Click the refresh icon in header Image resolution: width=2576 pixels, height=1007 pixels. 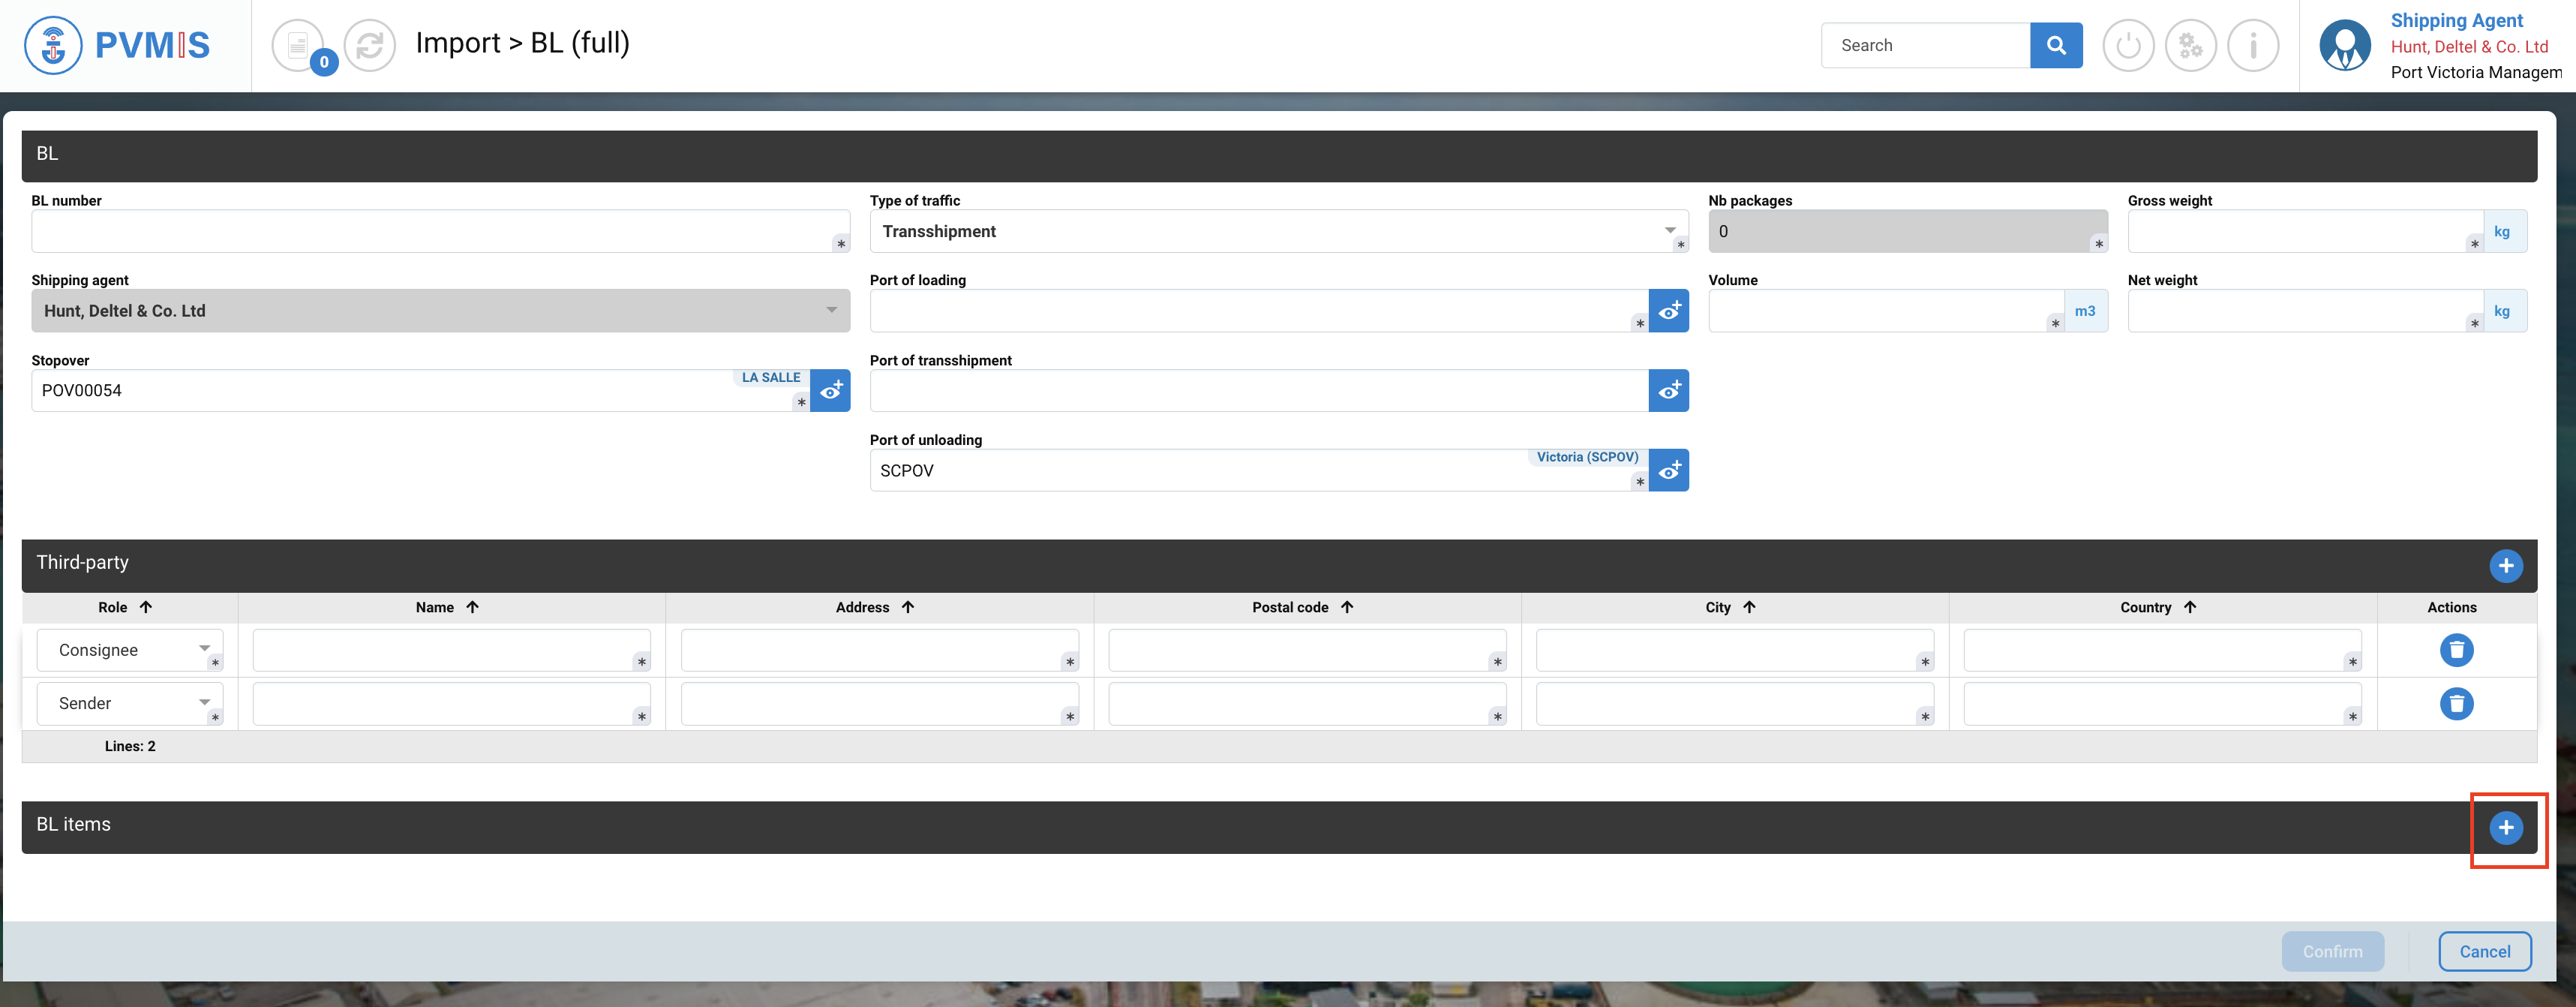[369, 45]
